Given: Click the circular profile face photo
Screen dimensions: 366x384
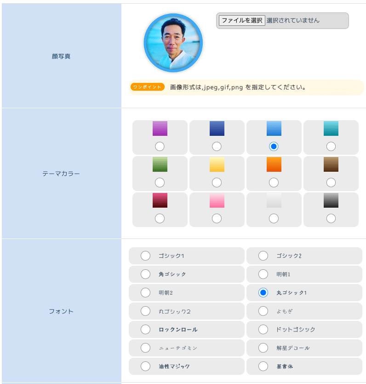Looking at the screenshot, I should [173, 43].
